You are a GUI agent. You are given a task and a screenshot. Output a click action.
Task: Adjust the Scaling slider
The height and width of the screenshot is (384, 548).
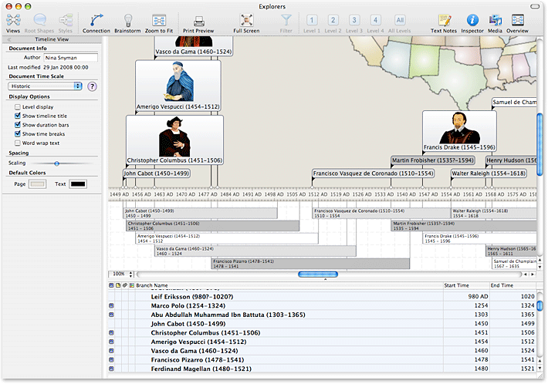click(x=56, y=163)
